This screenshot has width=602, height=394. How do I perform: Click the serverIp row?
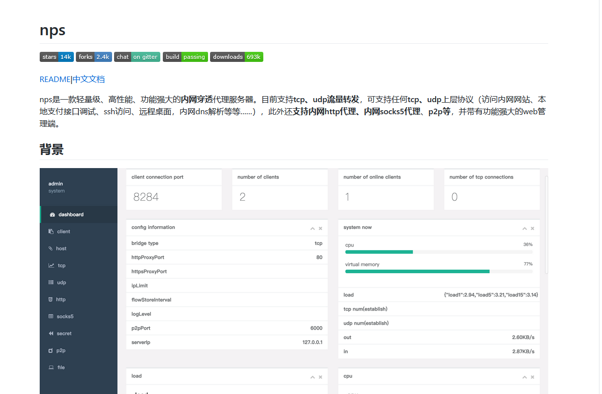(227, 343)
